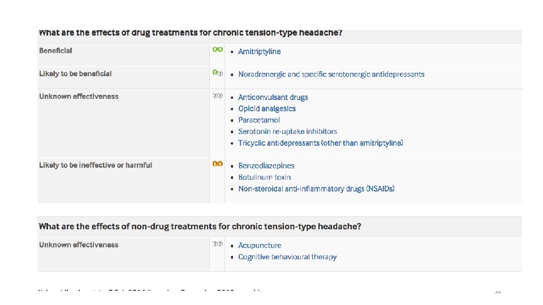Open Noradrenergic and specific serotonergic antidepressants
The image size is (543, 305).
(x=331, y=74)
